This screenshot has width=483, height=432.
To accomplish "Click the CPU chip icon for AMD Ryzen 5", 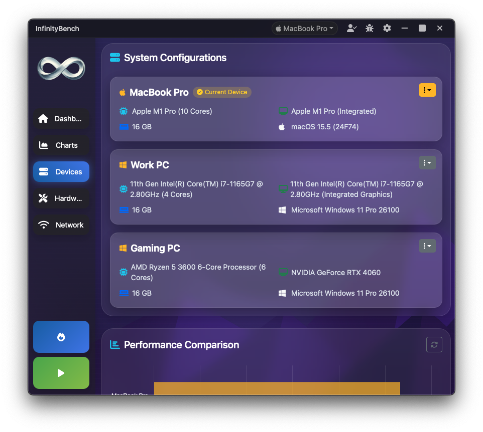I will [x=124, y=272].
